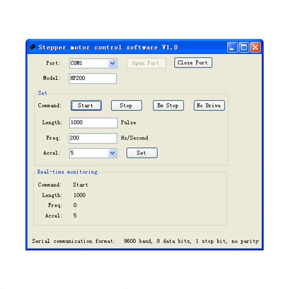This screenshot has width=289, height=289.
Task: Click '9600 baud, 8 data bits' text
Action: click(157, 241)
